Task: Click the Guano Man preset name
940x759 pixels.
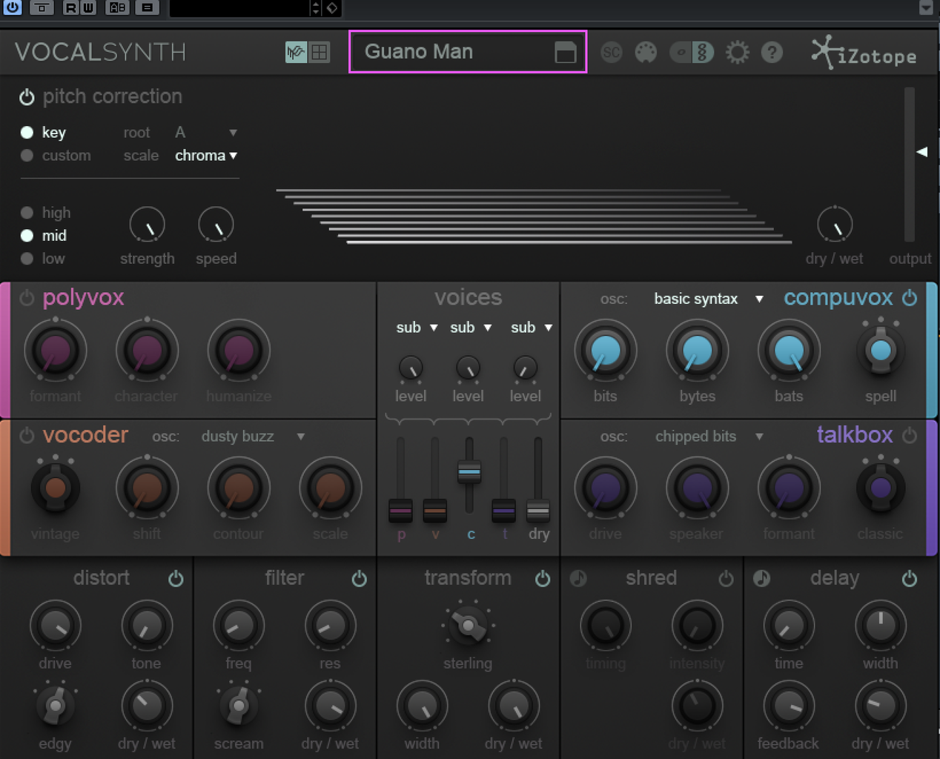Action: pyautogui.click(x=419, y=51)
